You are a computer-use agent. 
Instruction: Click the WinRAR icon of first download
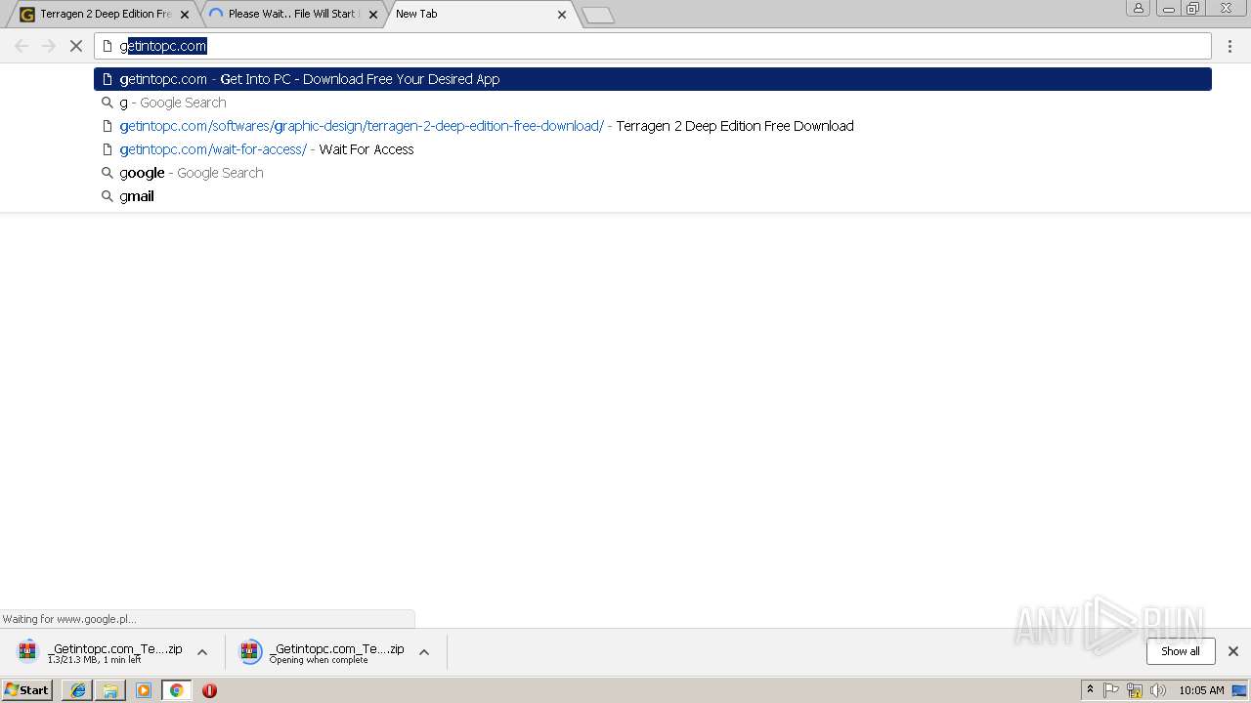[28, 652]
